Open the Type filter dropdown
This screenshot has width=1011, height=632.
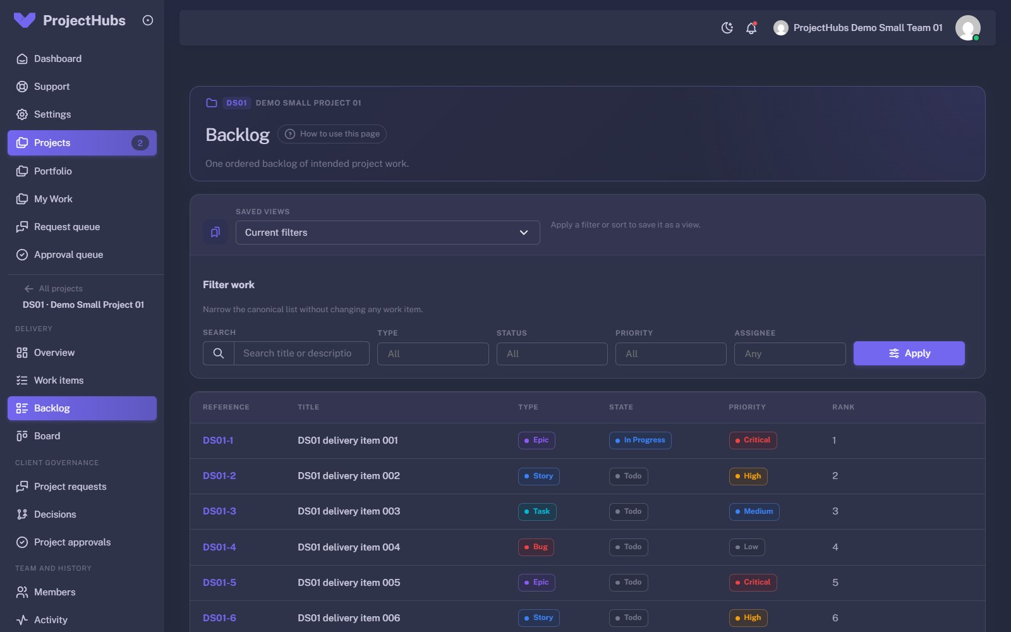pos(433,354)
